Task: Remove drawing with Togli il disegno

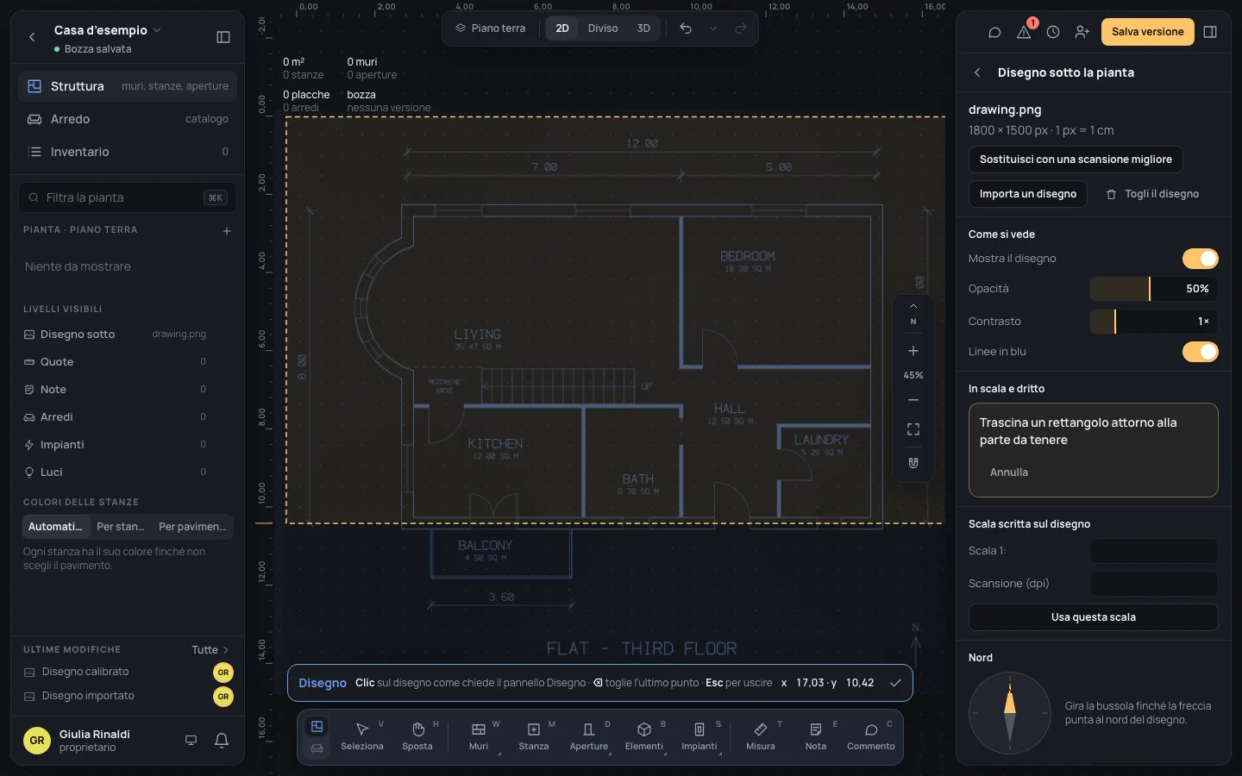Action: coord(1152,194)
